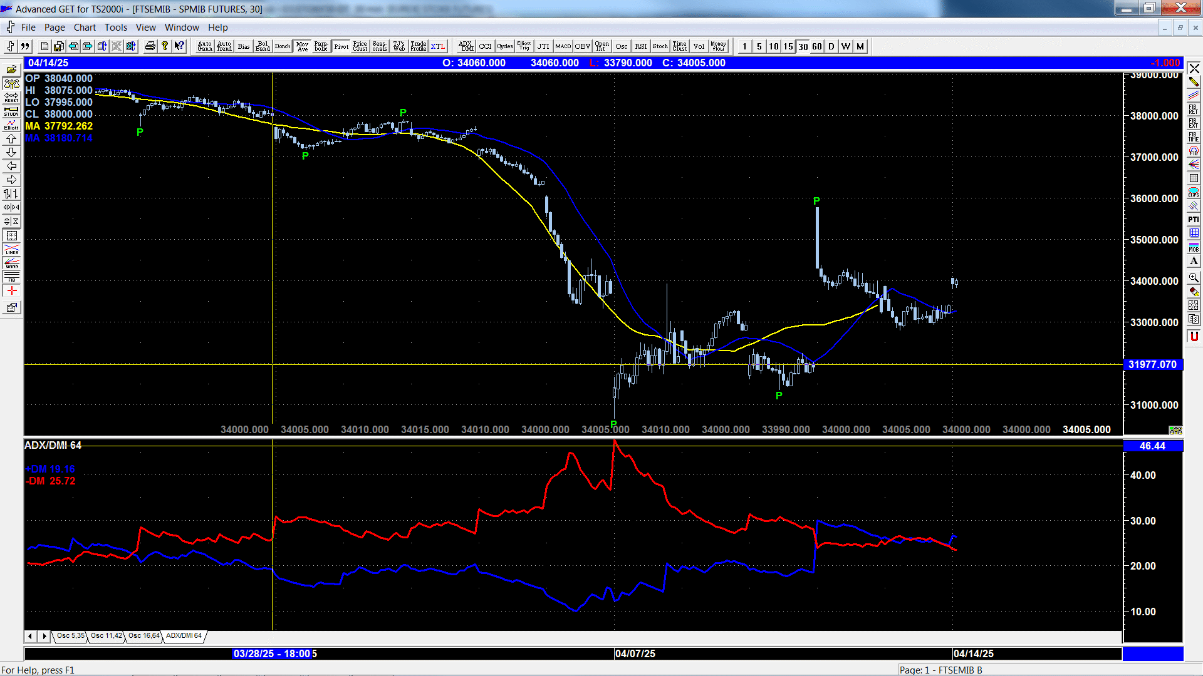Click the Money Flow indicator button
This screenshot has height=676, width=1203.
tap(718, 46)
